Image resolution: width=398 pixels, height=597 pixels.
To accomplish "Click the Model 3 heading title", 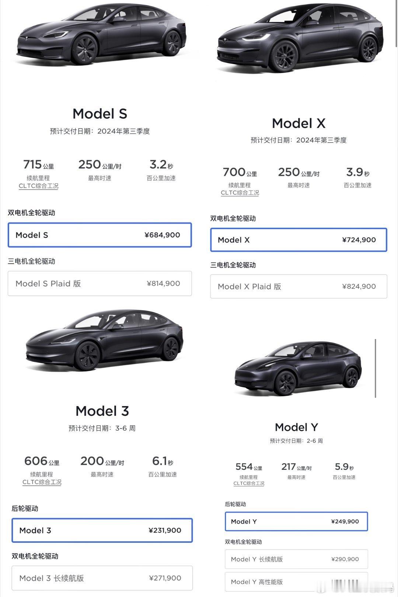I will click(102, 411).
